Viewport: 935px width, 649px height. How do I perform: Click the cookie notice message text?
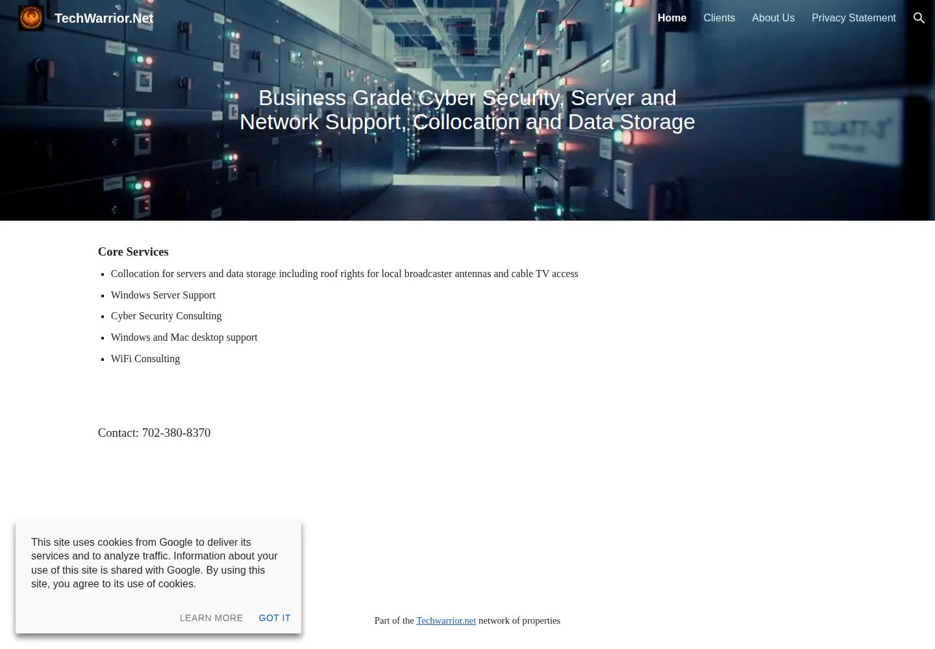tap(155, 563)
